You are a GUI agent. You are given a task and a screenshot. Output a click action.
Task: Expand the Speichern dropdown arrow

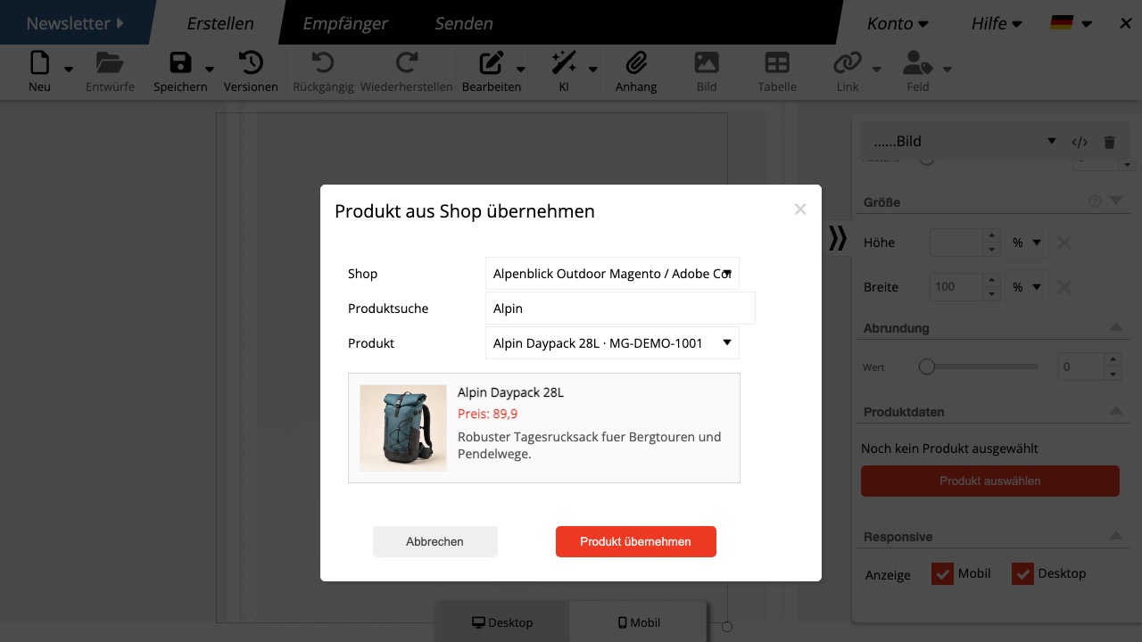209,69
